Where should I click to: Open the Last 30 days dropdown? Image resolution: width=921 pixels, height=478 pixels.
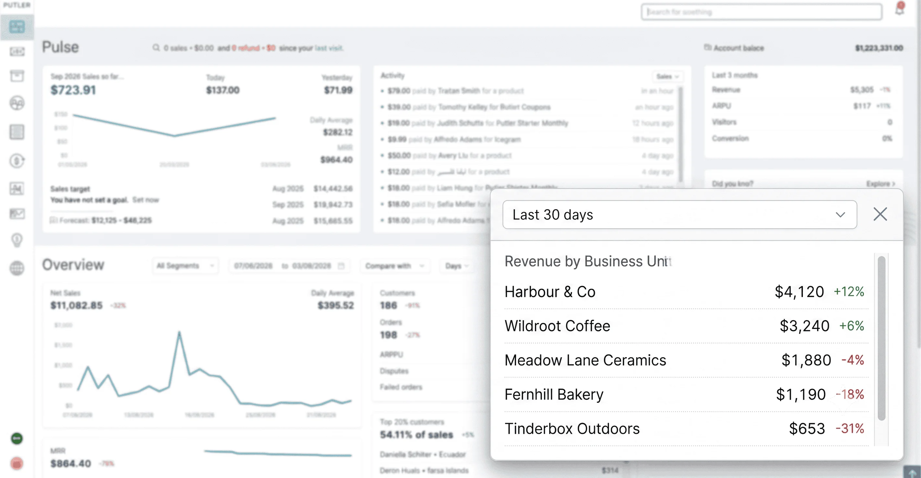click(x=679, y=215)
